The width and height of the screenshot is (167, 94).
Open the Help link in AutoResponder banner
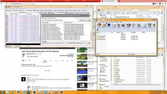[91, 16]
